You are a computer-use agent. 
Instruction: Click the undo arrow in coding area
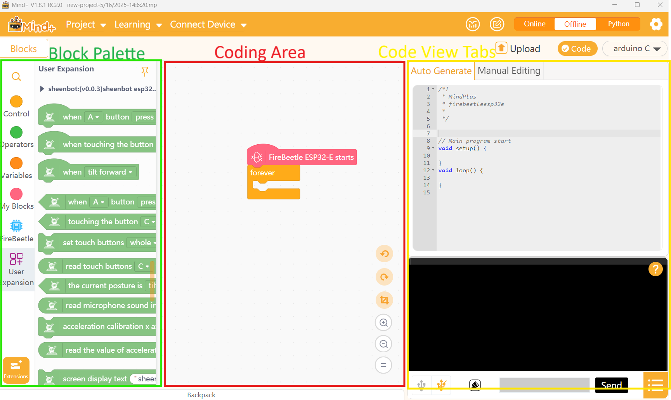coord(384,254)
